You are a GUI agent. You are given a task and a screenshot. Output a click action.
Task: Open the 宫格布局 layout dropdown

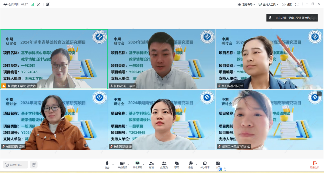pyautogui.click(x=246, y=4)
